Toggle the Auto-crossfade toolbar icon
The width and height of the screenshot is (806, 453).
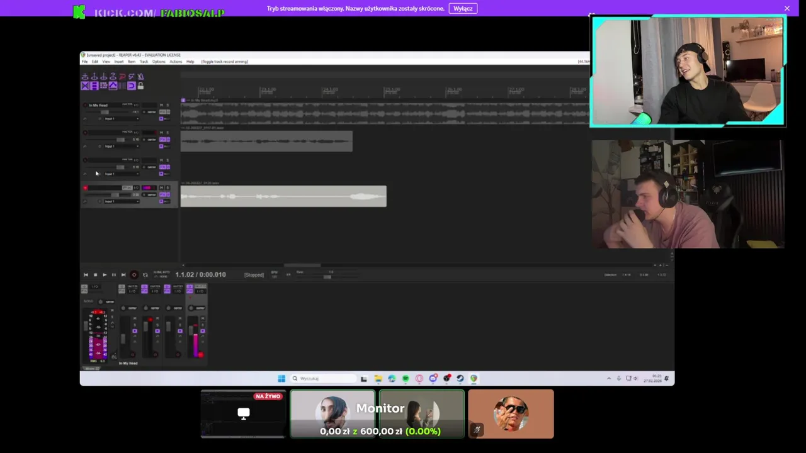(85, 86)
